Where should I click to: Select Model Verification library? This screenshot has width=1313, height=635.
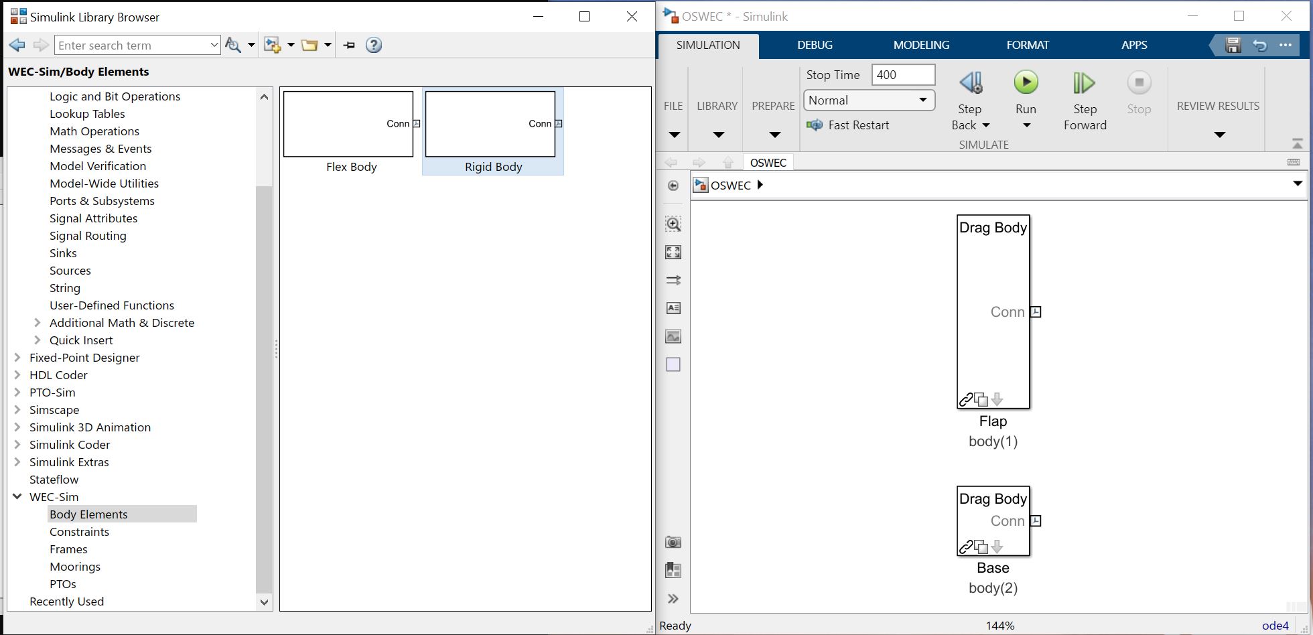click(x=98, y=166)
